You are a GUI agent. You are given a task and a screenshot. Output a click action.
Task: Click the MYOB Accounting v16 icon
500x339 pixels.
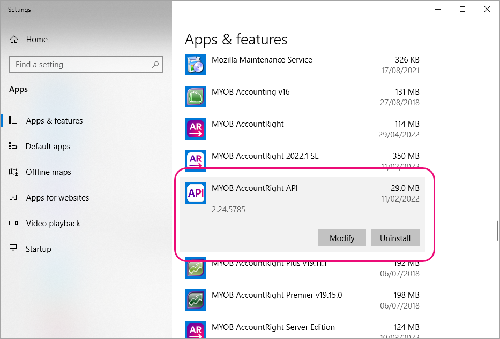pos(195,97)
